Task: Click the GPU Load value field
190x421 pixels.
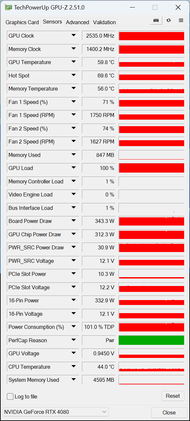Action: pos(99,168)
